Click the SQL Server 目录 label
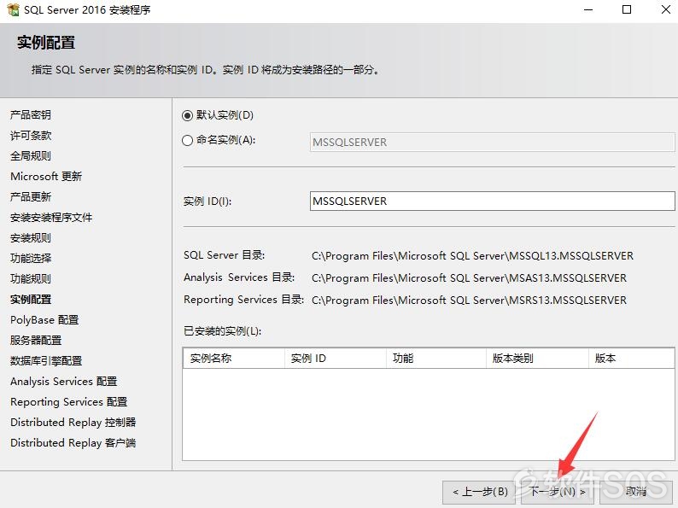 pyautogui.click(x=224, y=255)
